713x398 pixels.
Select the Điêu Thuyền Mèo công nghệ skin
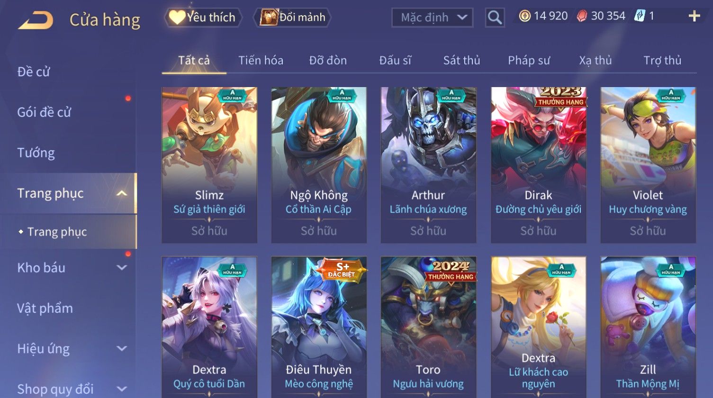[x=319, y=327]
